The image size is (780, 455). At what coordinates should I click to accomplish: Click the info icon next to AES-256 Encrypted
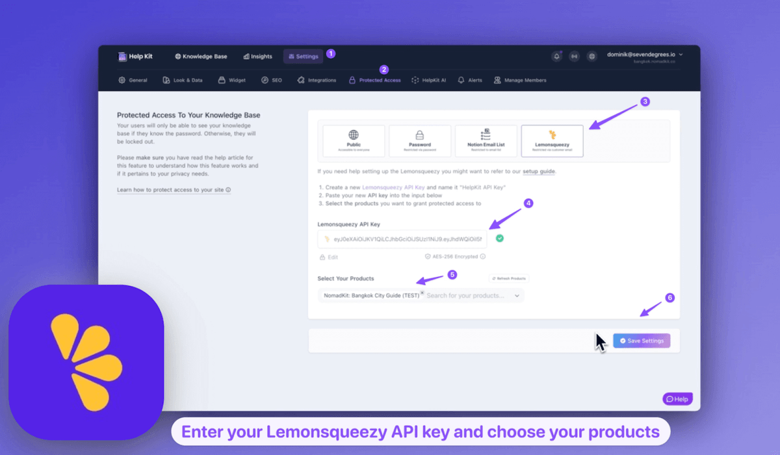coord(483,257)
